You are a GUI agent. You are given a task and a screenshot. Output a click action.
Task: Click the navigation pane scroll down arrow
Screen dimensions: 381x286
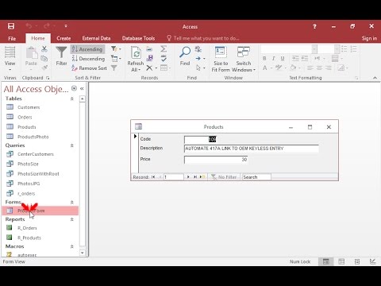[x=83, y=253]
